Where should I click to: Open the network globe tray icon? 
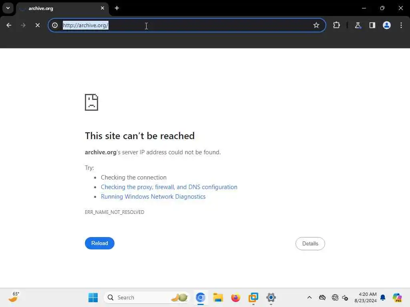(335, 297)
